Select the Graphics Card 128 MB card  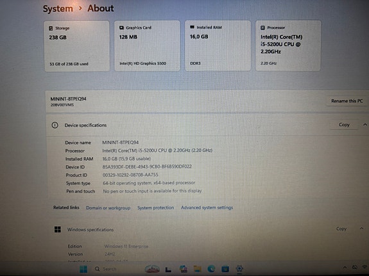[x=147, y=45]
